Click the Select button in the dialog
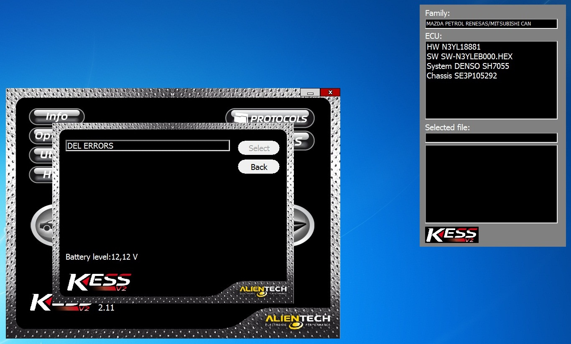 point(259,148)
